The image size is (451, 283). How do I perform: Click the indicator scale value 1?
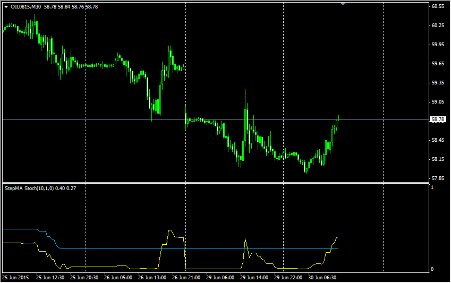tap(432, 187)
